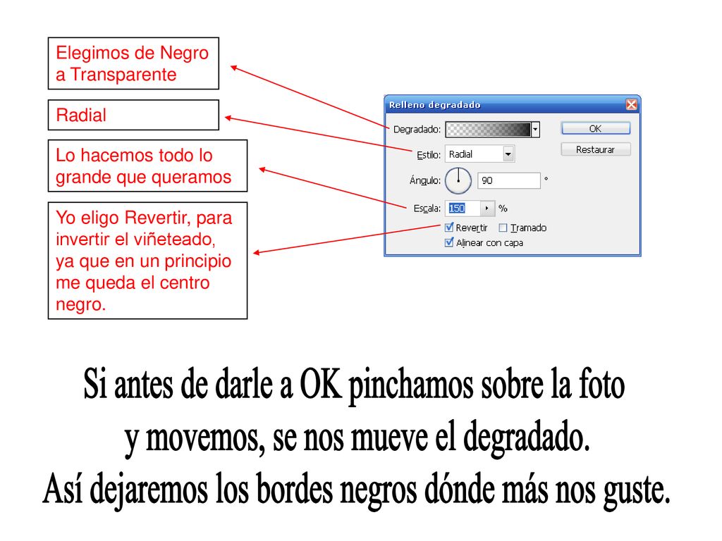Open the Escala slider popup arrow
722x541 pixels.
click(487, 209)
